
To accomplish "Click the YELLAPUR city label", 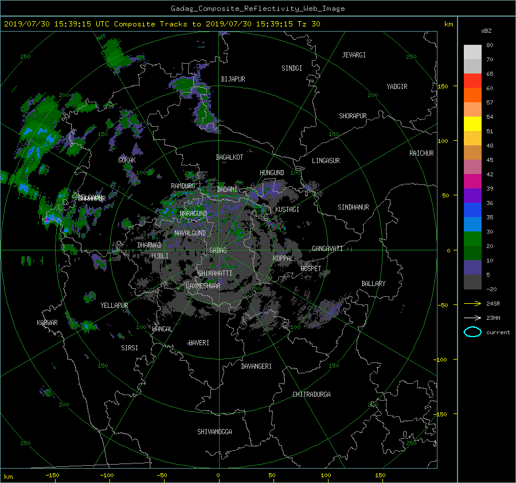I will click(114, 306).
